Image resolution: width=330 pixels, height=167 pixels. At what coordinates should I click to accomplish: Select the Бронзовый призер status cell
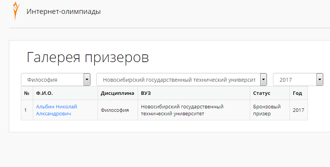tap(270, 110)
